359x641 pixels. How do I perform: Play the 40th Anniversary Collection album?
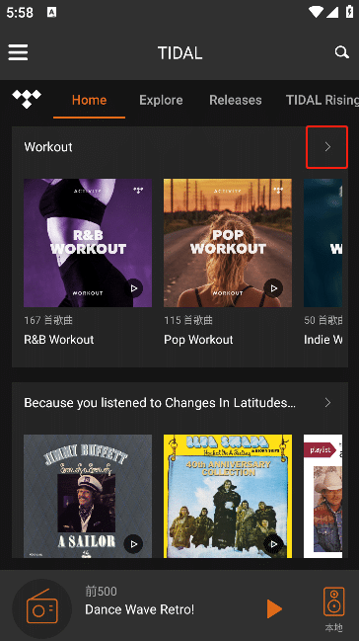[x=273, y=544]
